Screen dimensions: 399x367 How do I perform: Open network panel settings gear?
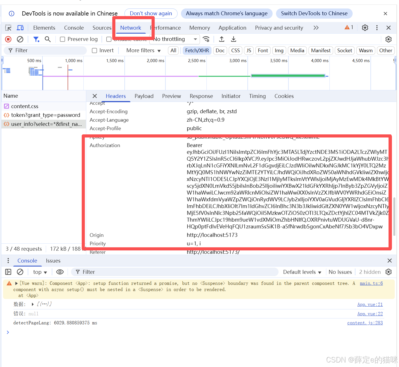point(389,39)
